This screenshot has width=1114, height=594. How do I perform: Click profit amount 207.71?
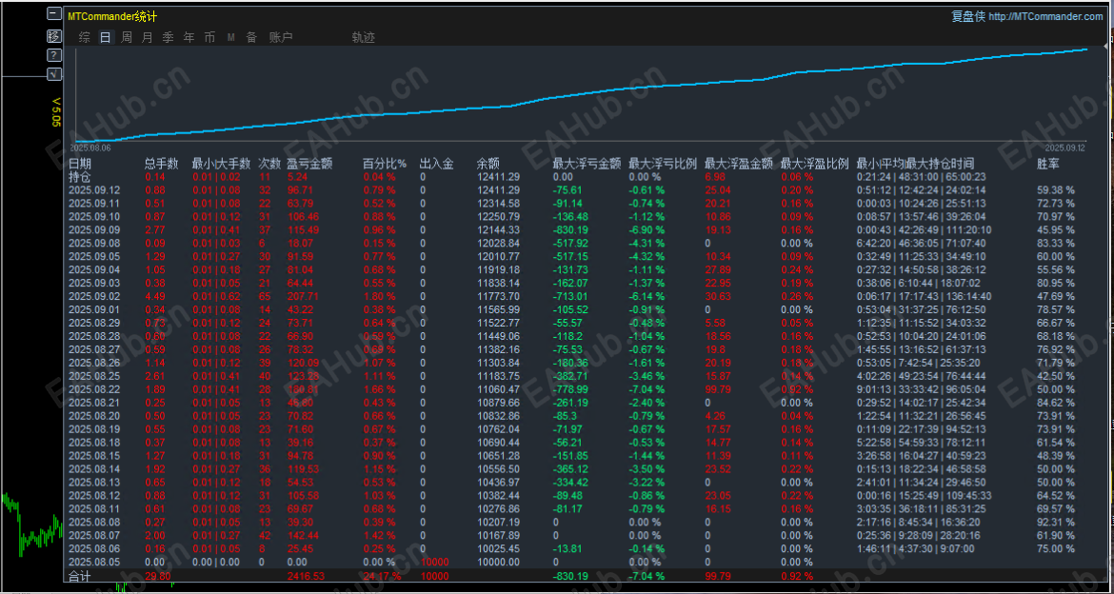point(302,296)
